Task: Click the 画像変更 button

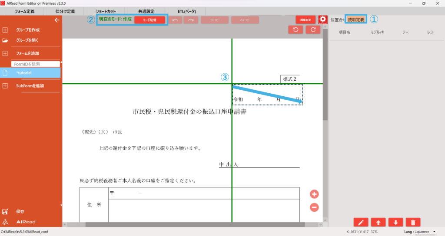Action: 306,20
